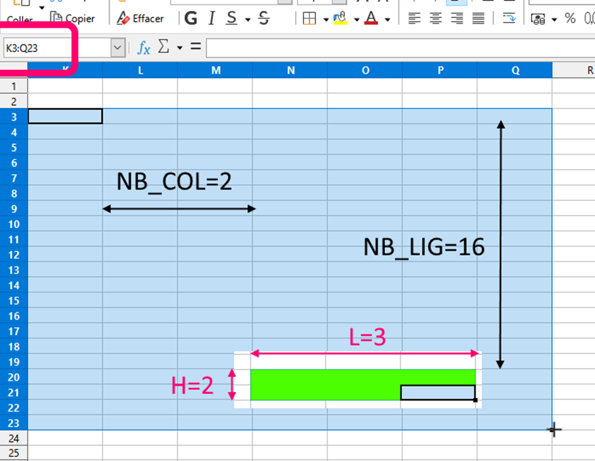Pick the highlighting color swatch

click(340, 18)
